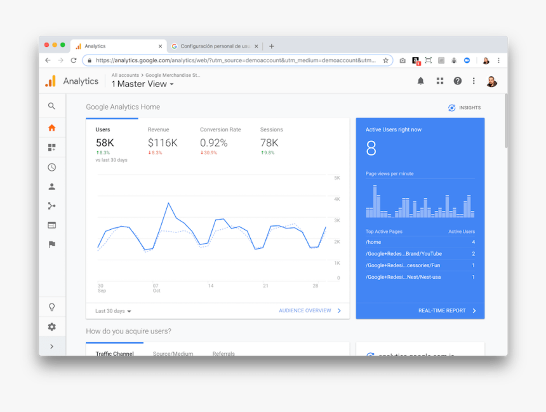Image resolution: width=546 pixels, height=412 pixels.
Task: Click the extension icon with the red badge
Action: [416, 61]
